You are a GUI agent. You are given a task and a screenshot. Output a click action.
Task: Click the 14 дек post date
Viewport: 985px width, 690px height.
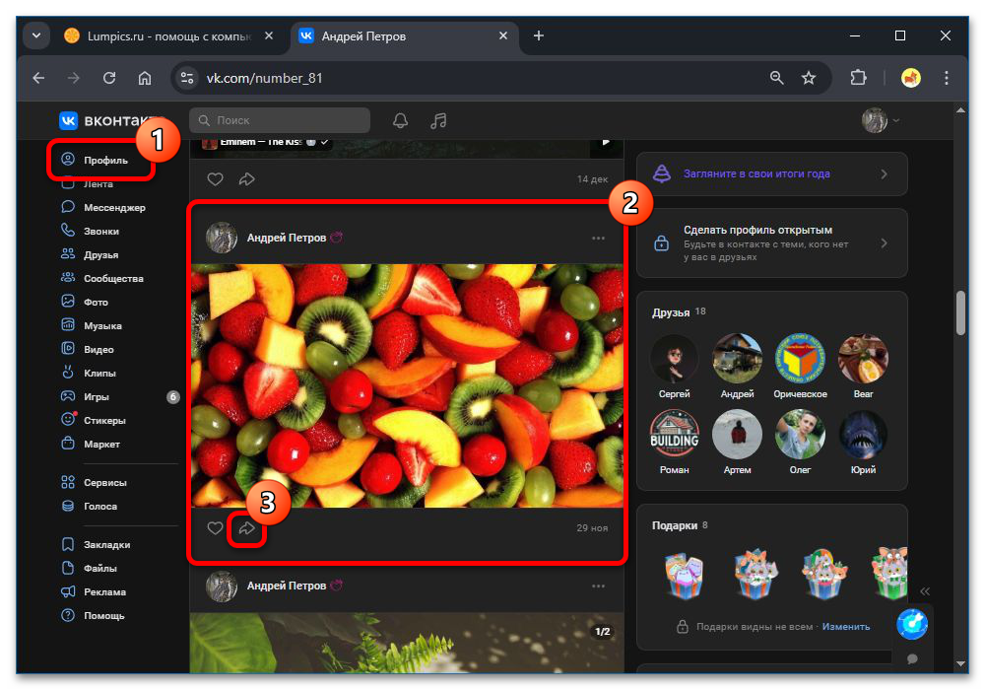(592, 179)
